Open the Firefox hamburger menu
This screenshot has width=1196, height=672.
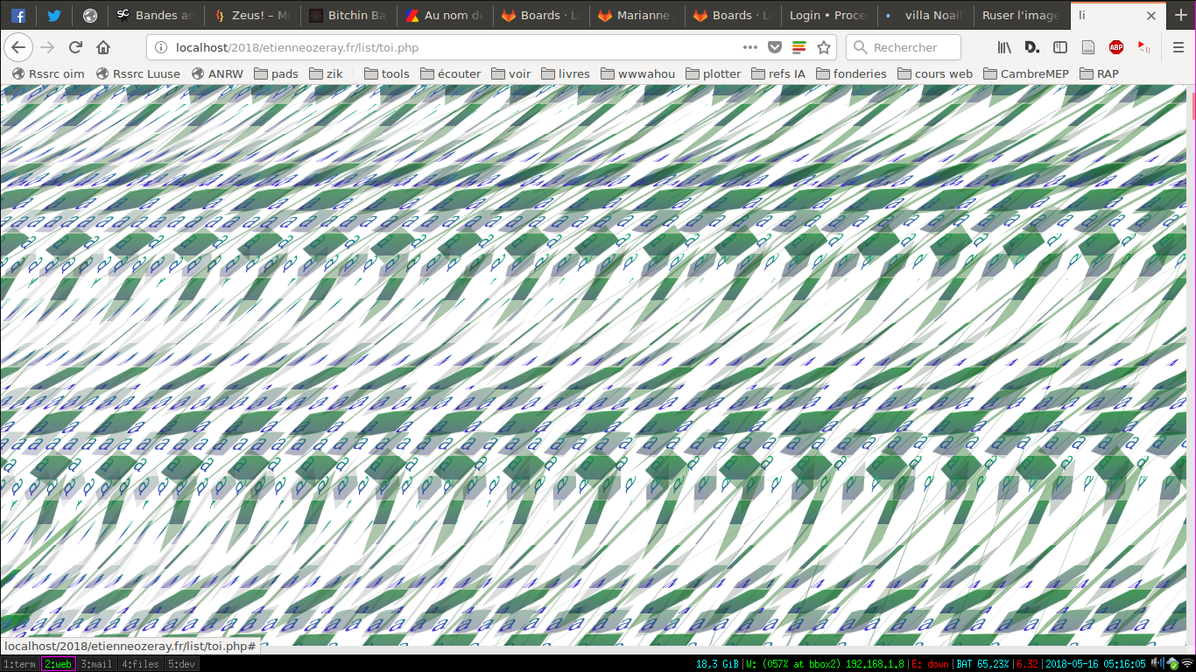pyautogui.click(x=1178, y=47)
